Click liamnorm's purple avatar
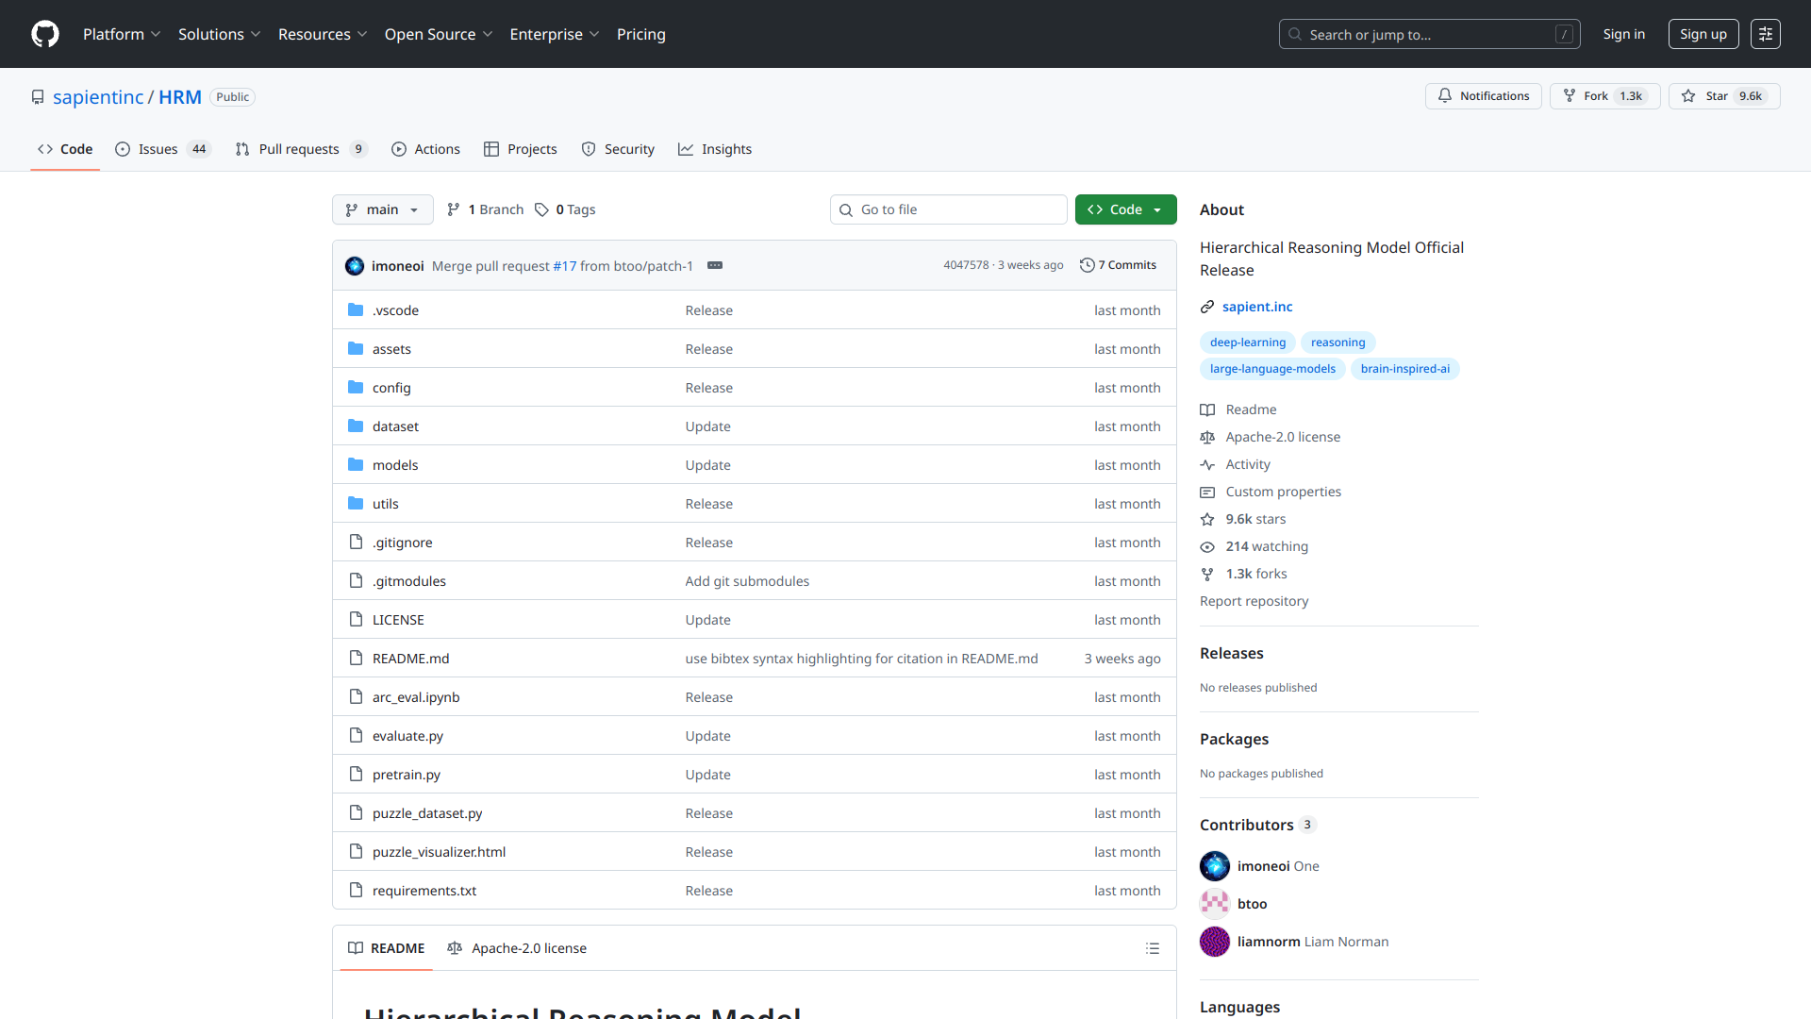The width and height of the screenshot is (1811, 1019). point(1215,942)
